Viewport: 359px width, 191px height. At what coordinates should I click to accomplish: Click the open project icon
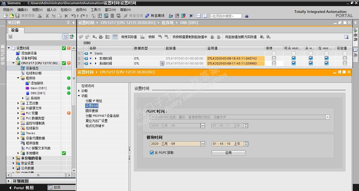coord(12,16)
